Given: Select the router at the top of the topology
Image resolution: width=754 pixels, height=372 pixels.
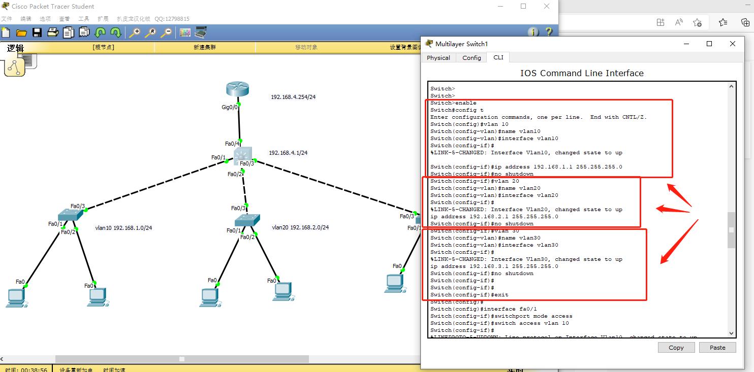Looking at the screenshot, I should [x=237, y=88].
